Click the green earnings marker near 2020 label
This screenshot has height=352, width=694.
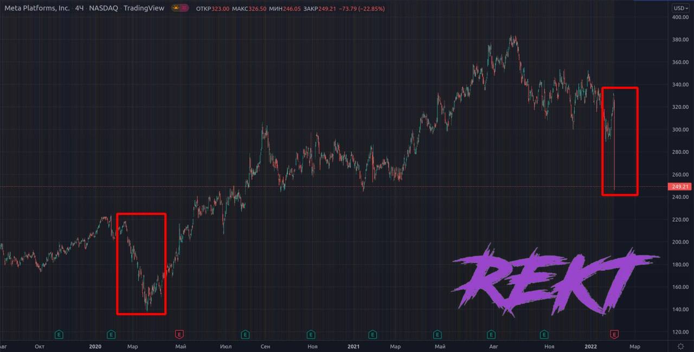(111, 334)
